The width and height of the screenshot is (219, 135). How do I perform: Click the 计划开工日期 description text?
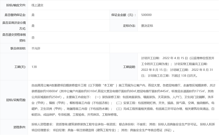point(178,67)
